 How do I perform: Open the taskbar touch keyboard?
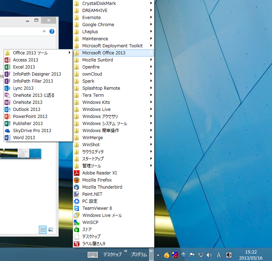[x=93, y=255]
